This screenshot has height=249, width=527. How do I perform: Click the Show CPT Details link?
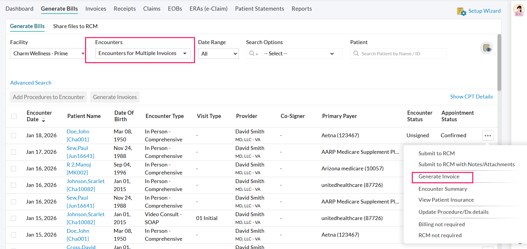click(x=471, y=97)
